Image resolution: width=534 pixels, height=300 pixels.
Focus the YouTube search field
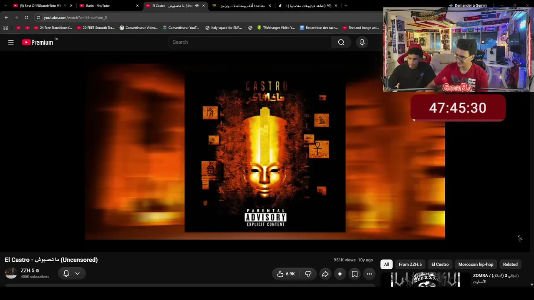(249, 42)
